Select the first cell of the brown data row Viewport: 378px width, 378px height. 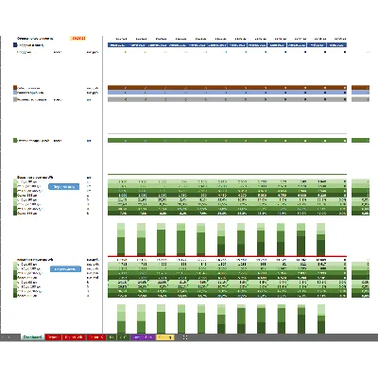point(117,88)
